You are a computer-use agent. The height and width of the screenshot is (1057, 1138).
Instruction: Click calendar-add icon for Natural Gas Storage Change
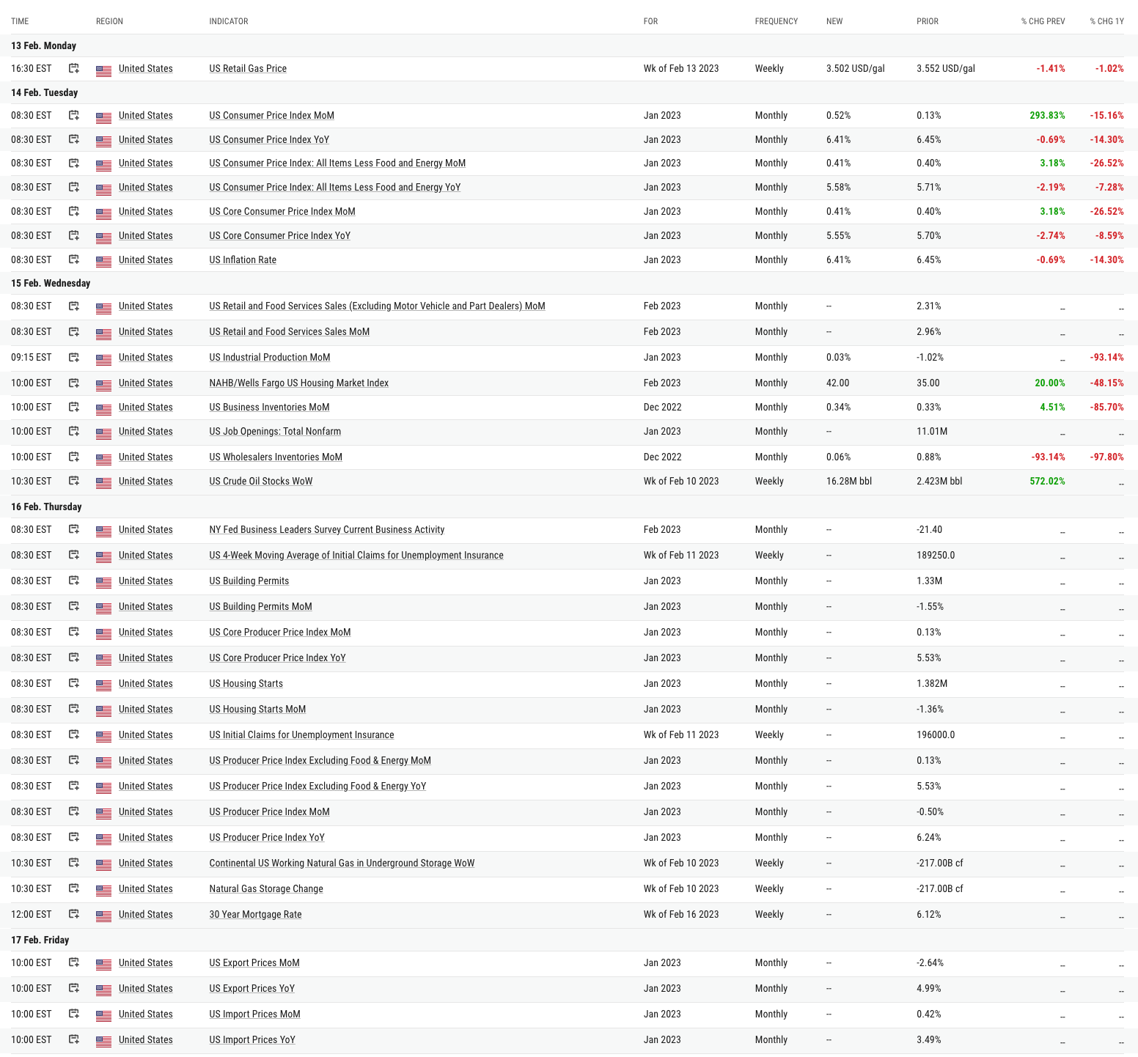click(x=74, y=888)
